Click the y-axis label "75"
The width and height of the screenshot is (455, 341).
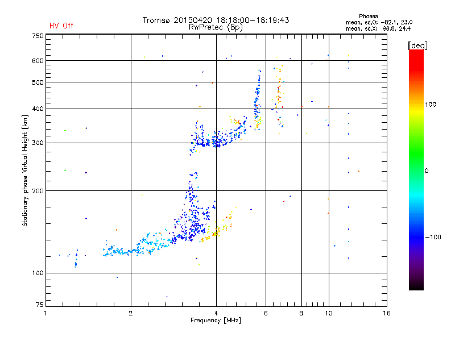[39, 305]
